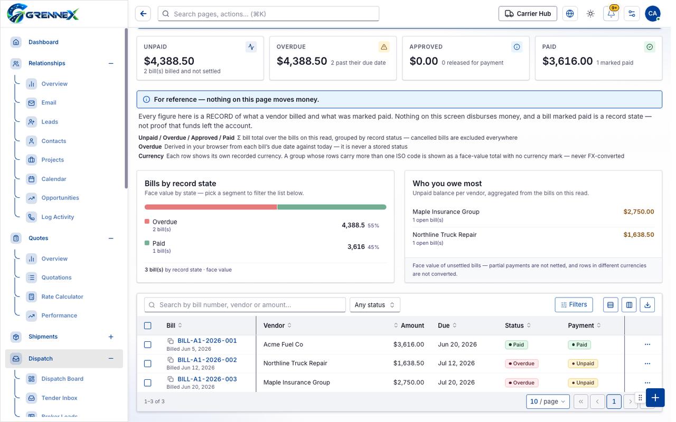Sort the table by the Due column
Viewport: 676px width, 422px height.
447,325
